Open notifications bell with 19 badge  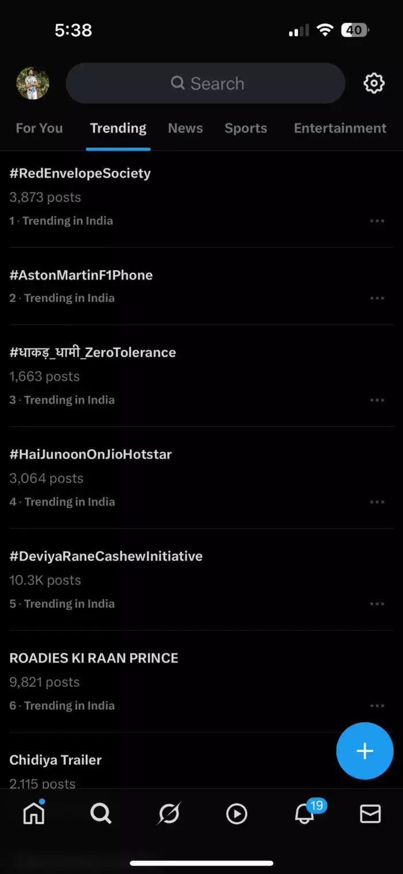click(x=305, y=813)
